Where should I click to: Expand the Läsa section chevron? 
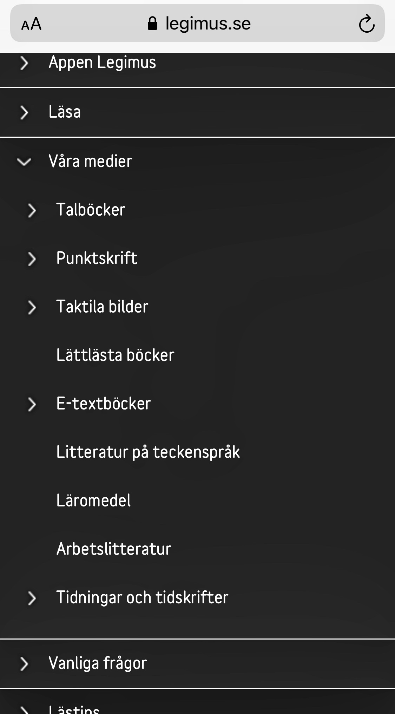coord(24,112)
